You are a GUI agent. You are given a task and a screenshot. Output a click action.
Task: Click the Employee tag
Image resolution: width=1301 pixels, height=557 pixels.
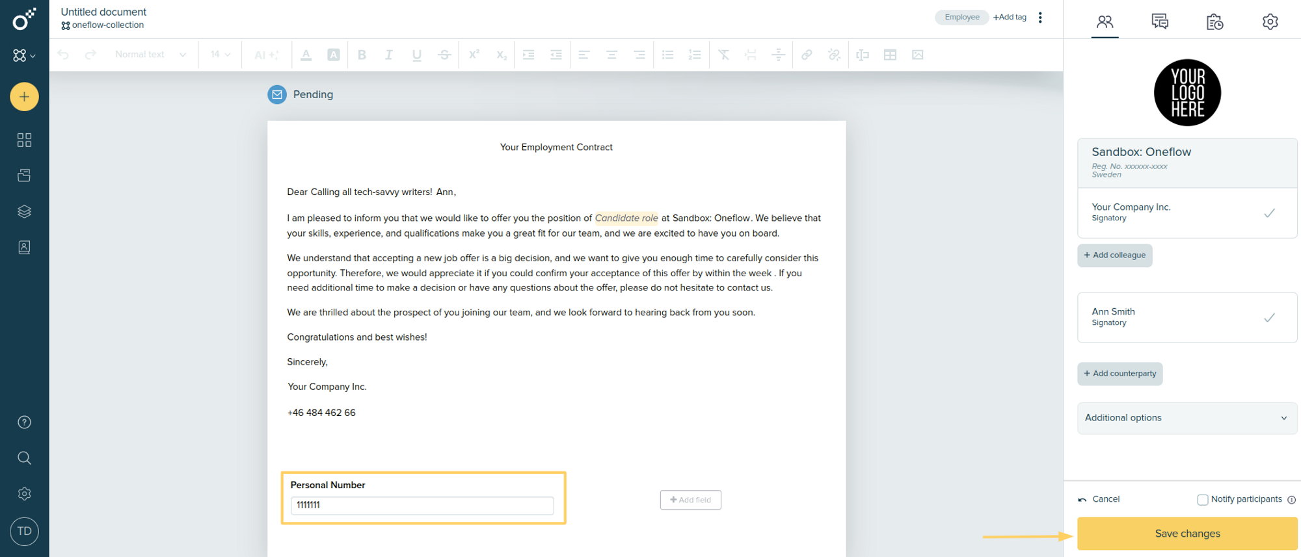961,18
